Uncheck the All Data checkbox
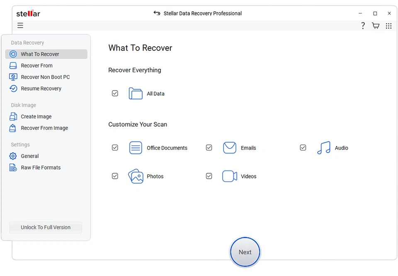 point(115,93)
